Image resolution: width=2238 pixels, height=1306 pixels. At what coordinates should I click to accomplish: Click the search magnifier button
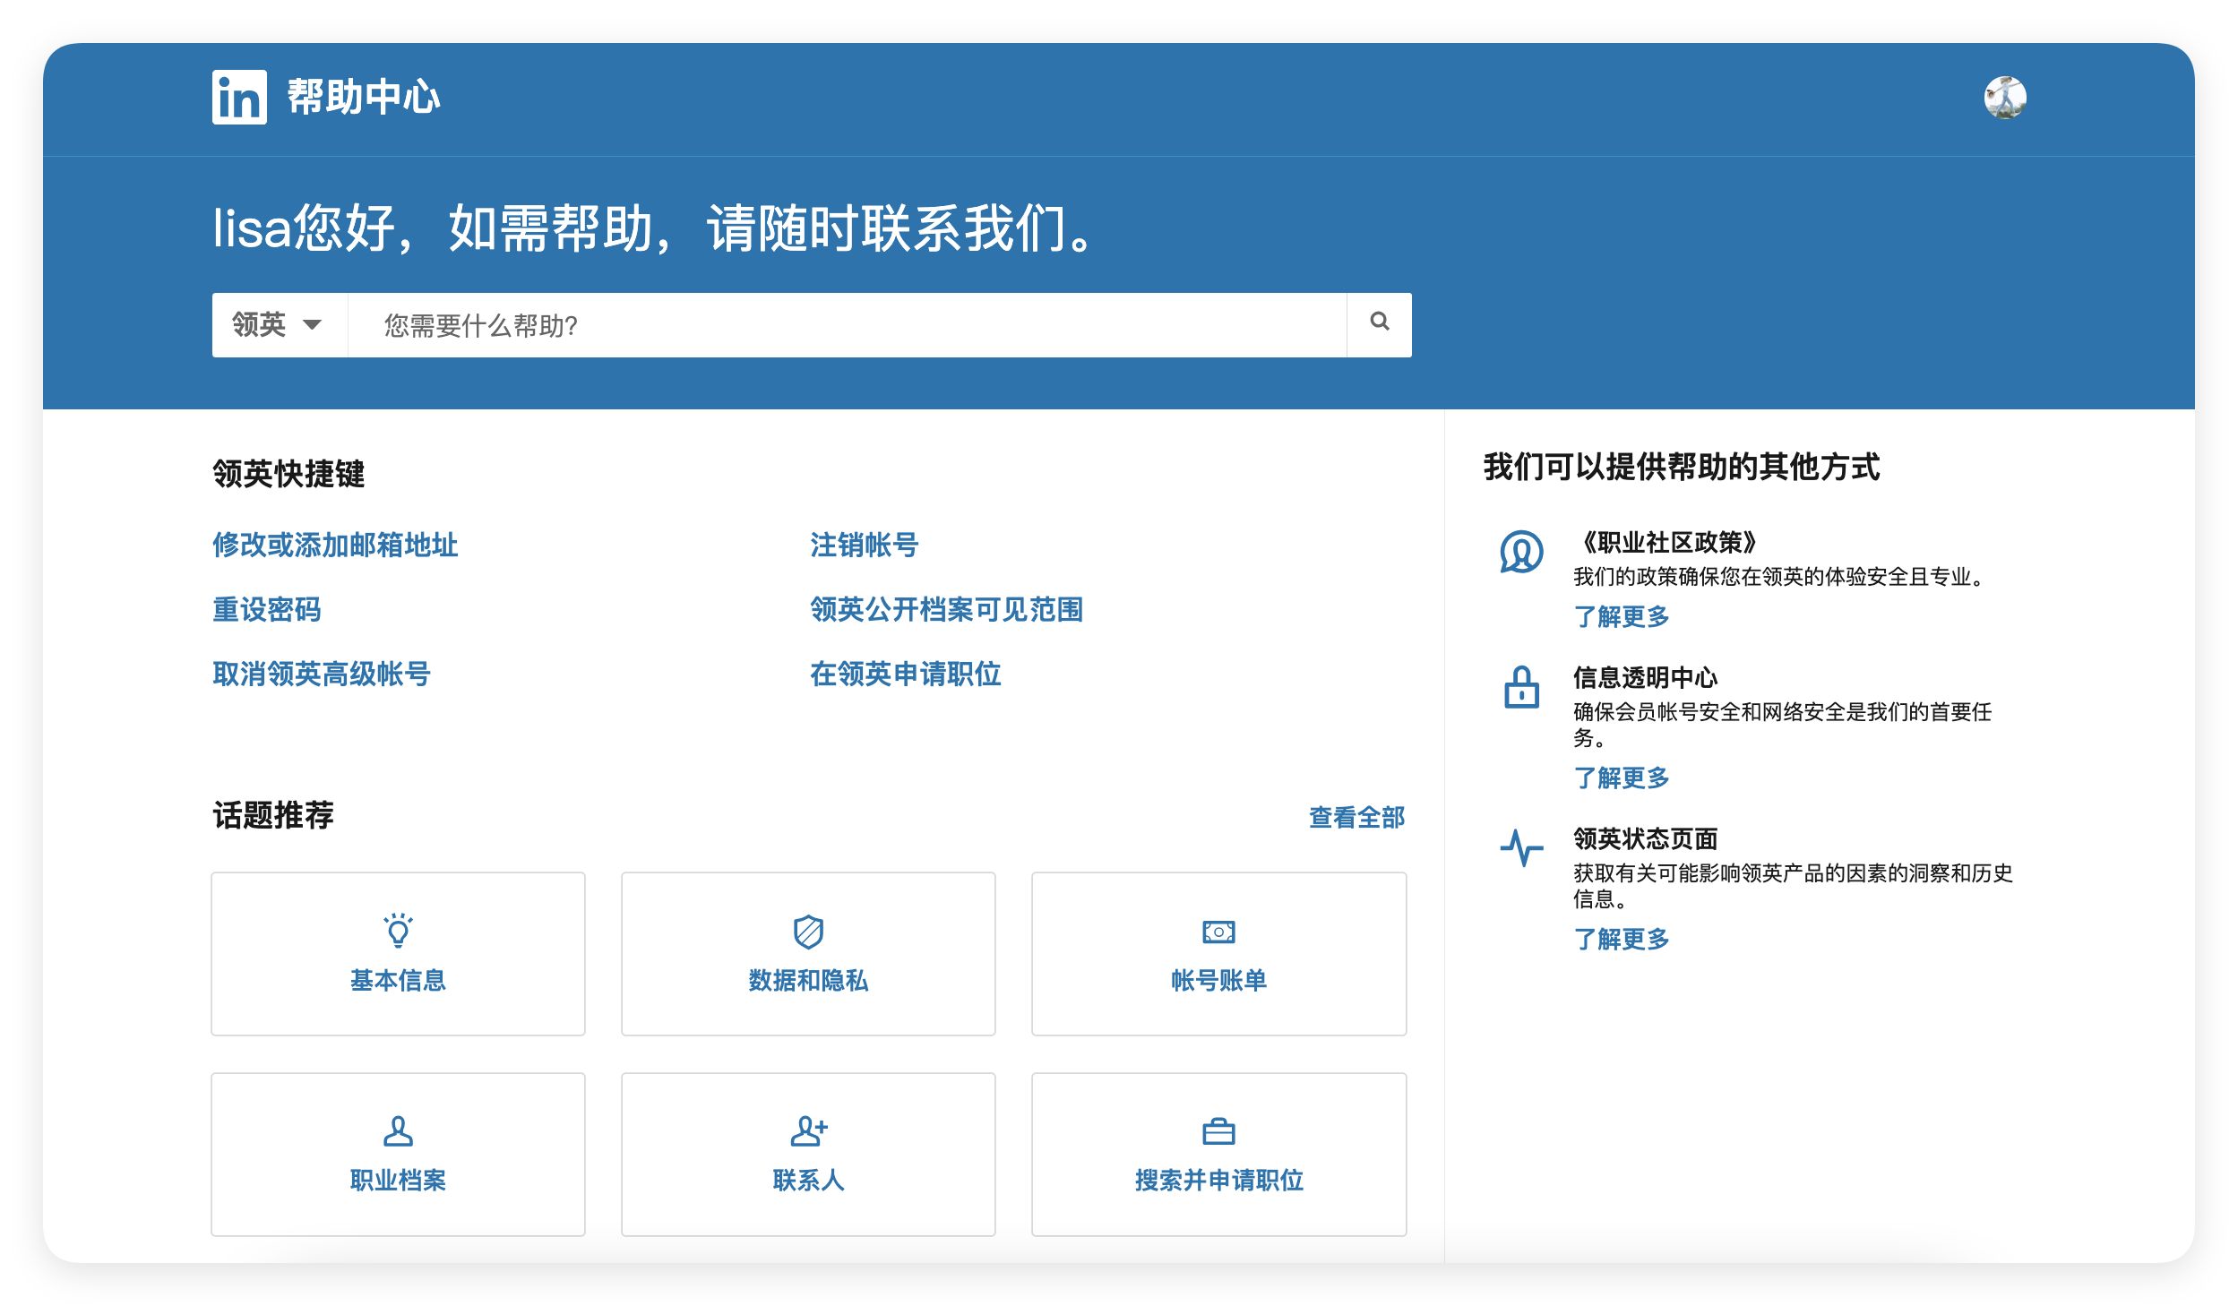coord(1379,324)
